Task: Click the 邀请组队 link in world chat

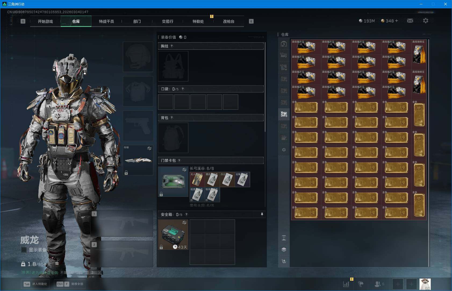Action: pos(94,272)
